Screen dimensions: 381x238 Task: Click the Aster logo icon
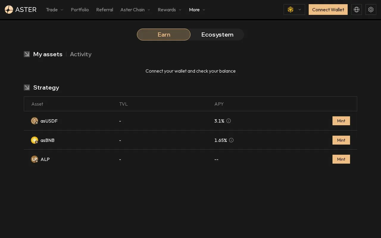(x=9, y=10)
